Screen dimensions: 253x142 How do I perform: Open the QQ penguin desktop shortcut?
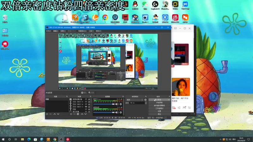135,4
